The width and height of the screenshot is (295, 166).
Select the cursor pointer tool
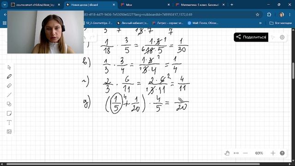point(9,67)
